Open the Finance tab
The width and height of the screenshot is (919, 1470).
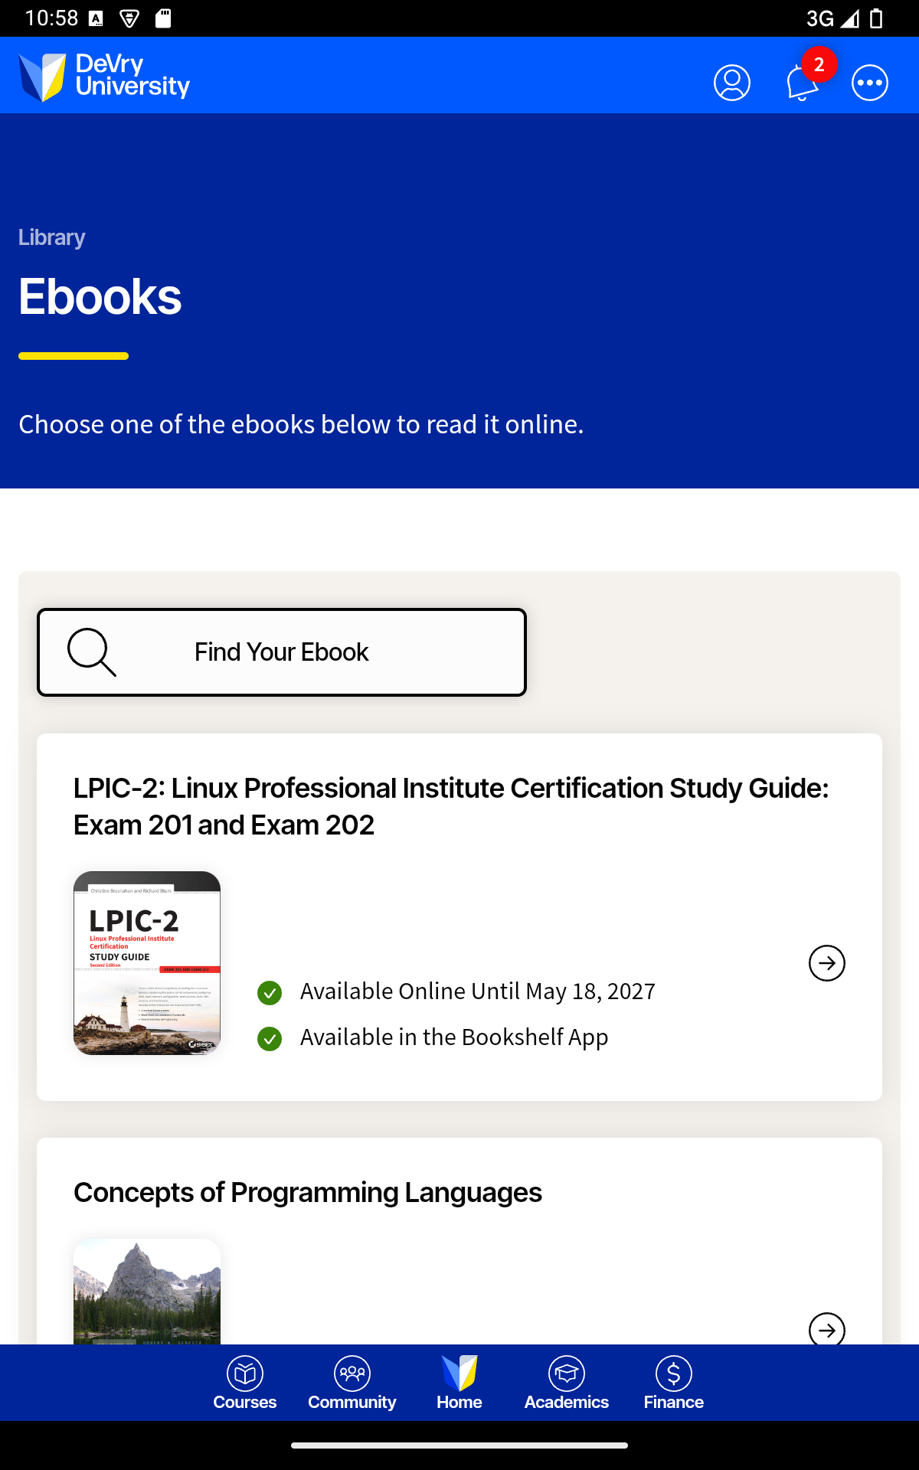[674, 1383]
